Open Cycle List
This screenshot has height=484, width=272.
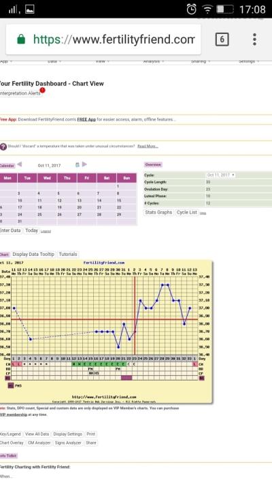click(186, 212)
